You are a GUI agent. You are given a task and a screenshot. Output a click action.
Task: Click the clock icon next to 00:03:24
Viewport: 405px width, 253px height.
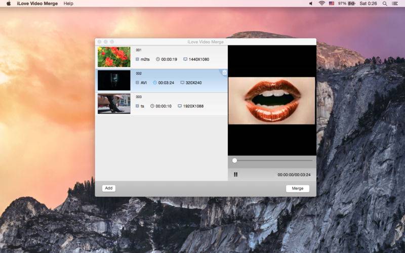(x=155, y=82)
